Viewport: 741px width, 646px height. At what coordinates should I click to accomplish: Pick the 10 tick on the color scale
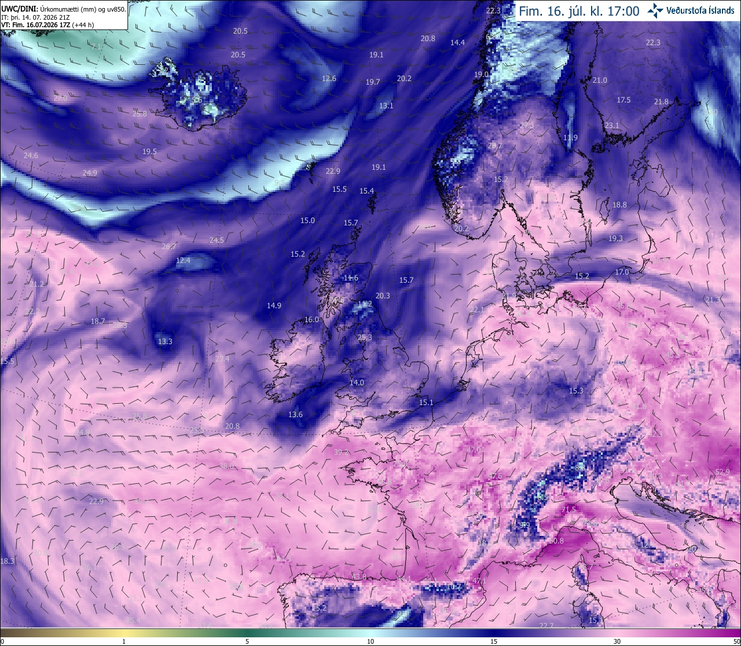coord(370,641)
